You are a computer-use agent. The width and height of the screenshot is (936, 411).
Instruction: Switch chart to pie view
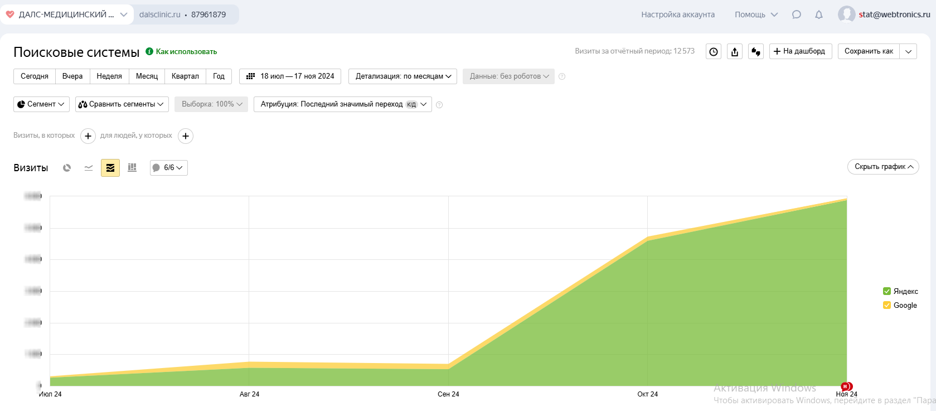[67, 168]
